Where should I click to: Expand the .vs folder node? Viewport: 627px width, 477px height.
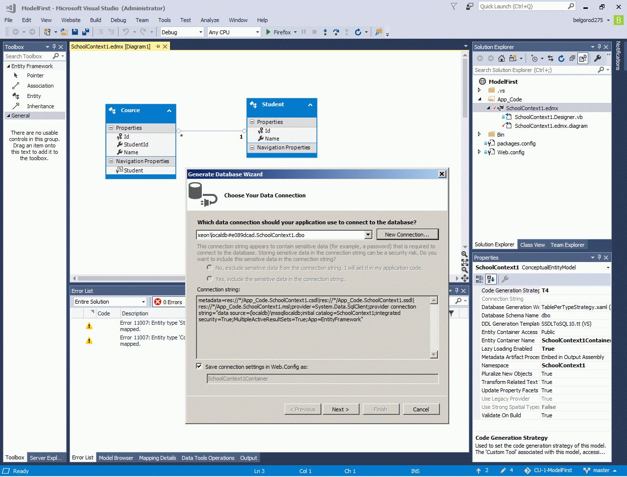[480, 90]
